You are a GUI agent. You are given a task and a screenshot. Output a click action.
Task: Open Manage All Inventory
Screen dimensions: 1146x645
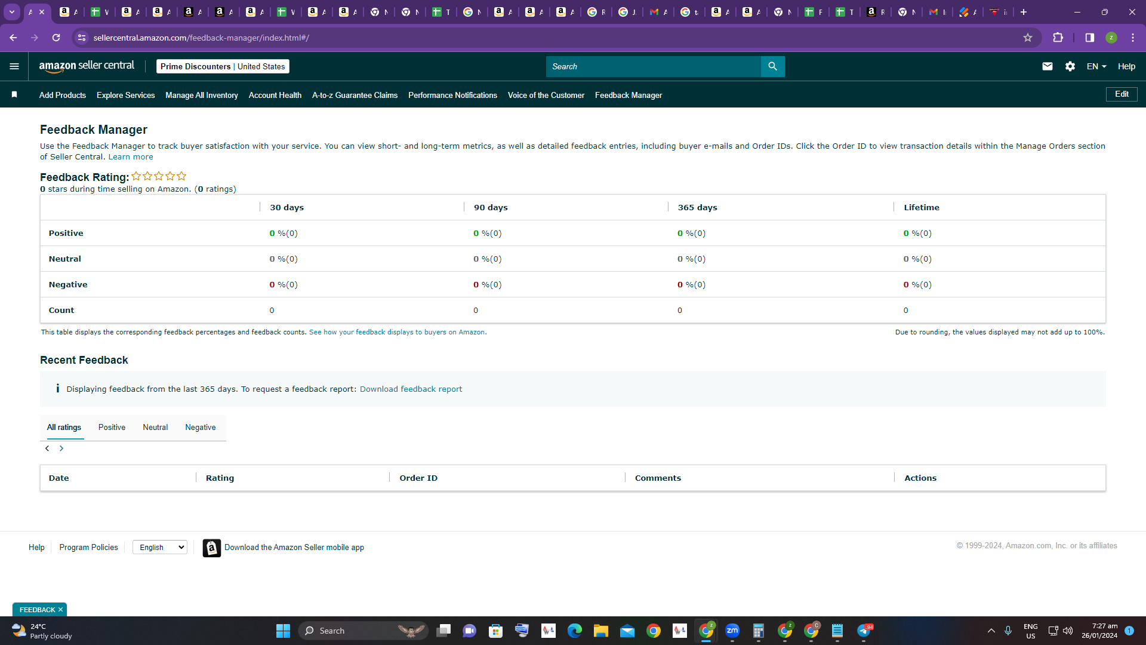[x=202, y=95]
